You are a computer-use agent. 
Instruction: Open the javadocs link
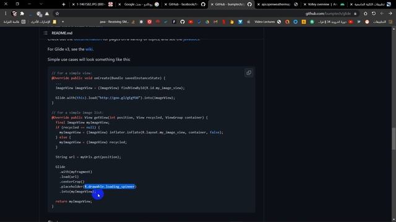click(191, 39)
